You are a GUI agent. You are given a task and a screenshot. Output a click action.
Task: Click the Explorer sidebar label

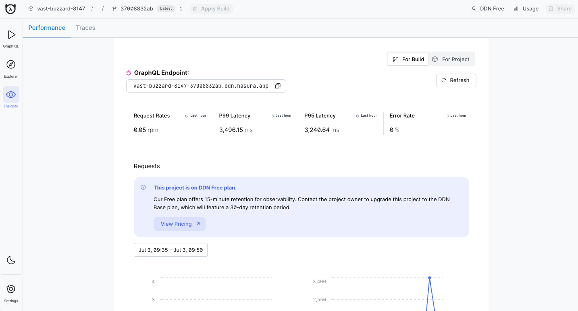11,76
